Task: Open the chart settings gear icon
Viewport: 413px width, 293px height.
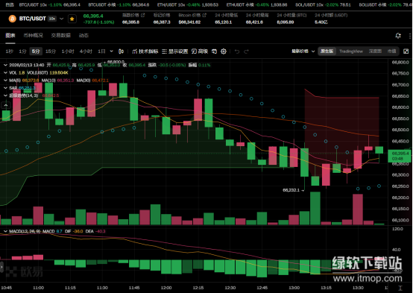Action: coord(224,51)
